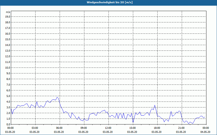Click the 03.05.20 date below 15:00
This screenshot has width=217, height=135.
click(x=132, y=132)
